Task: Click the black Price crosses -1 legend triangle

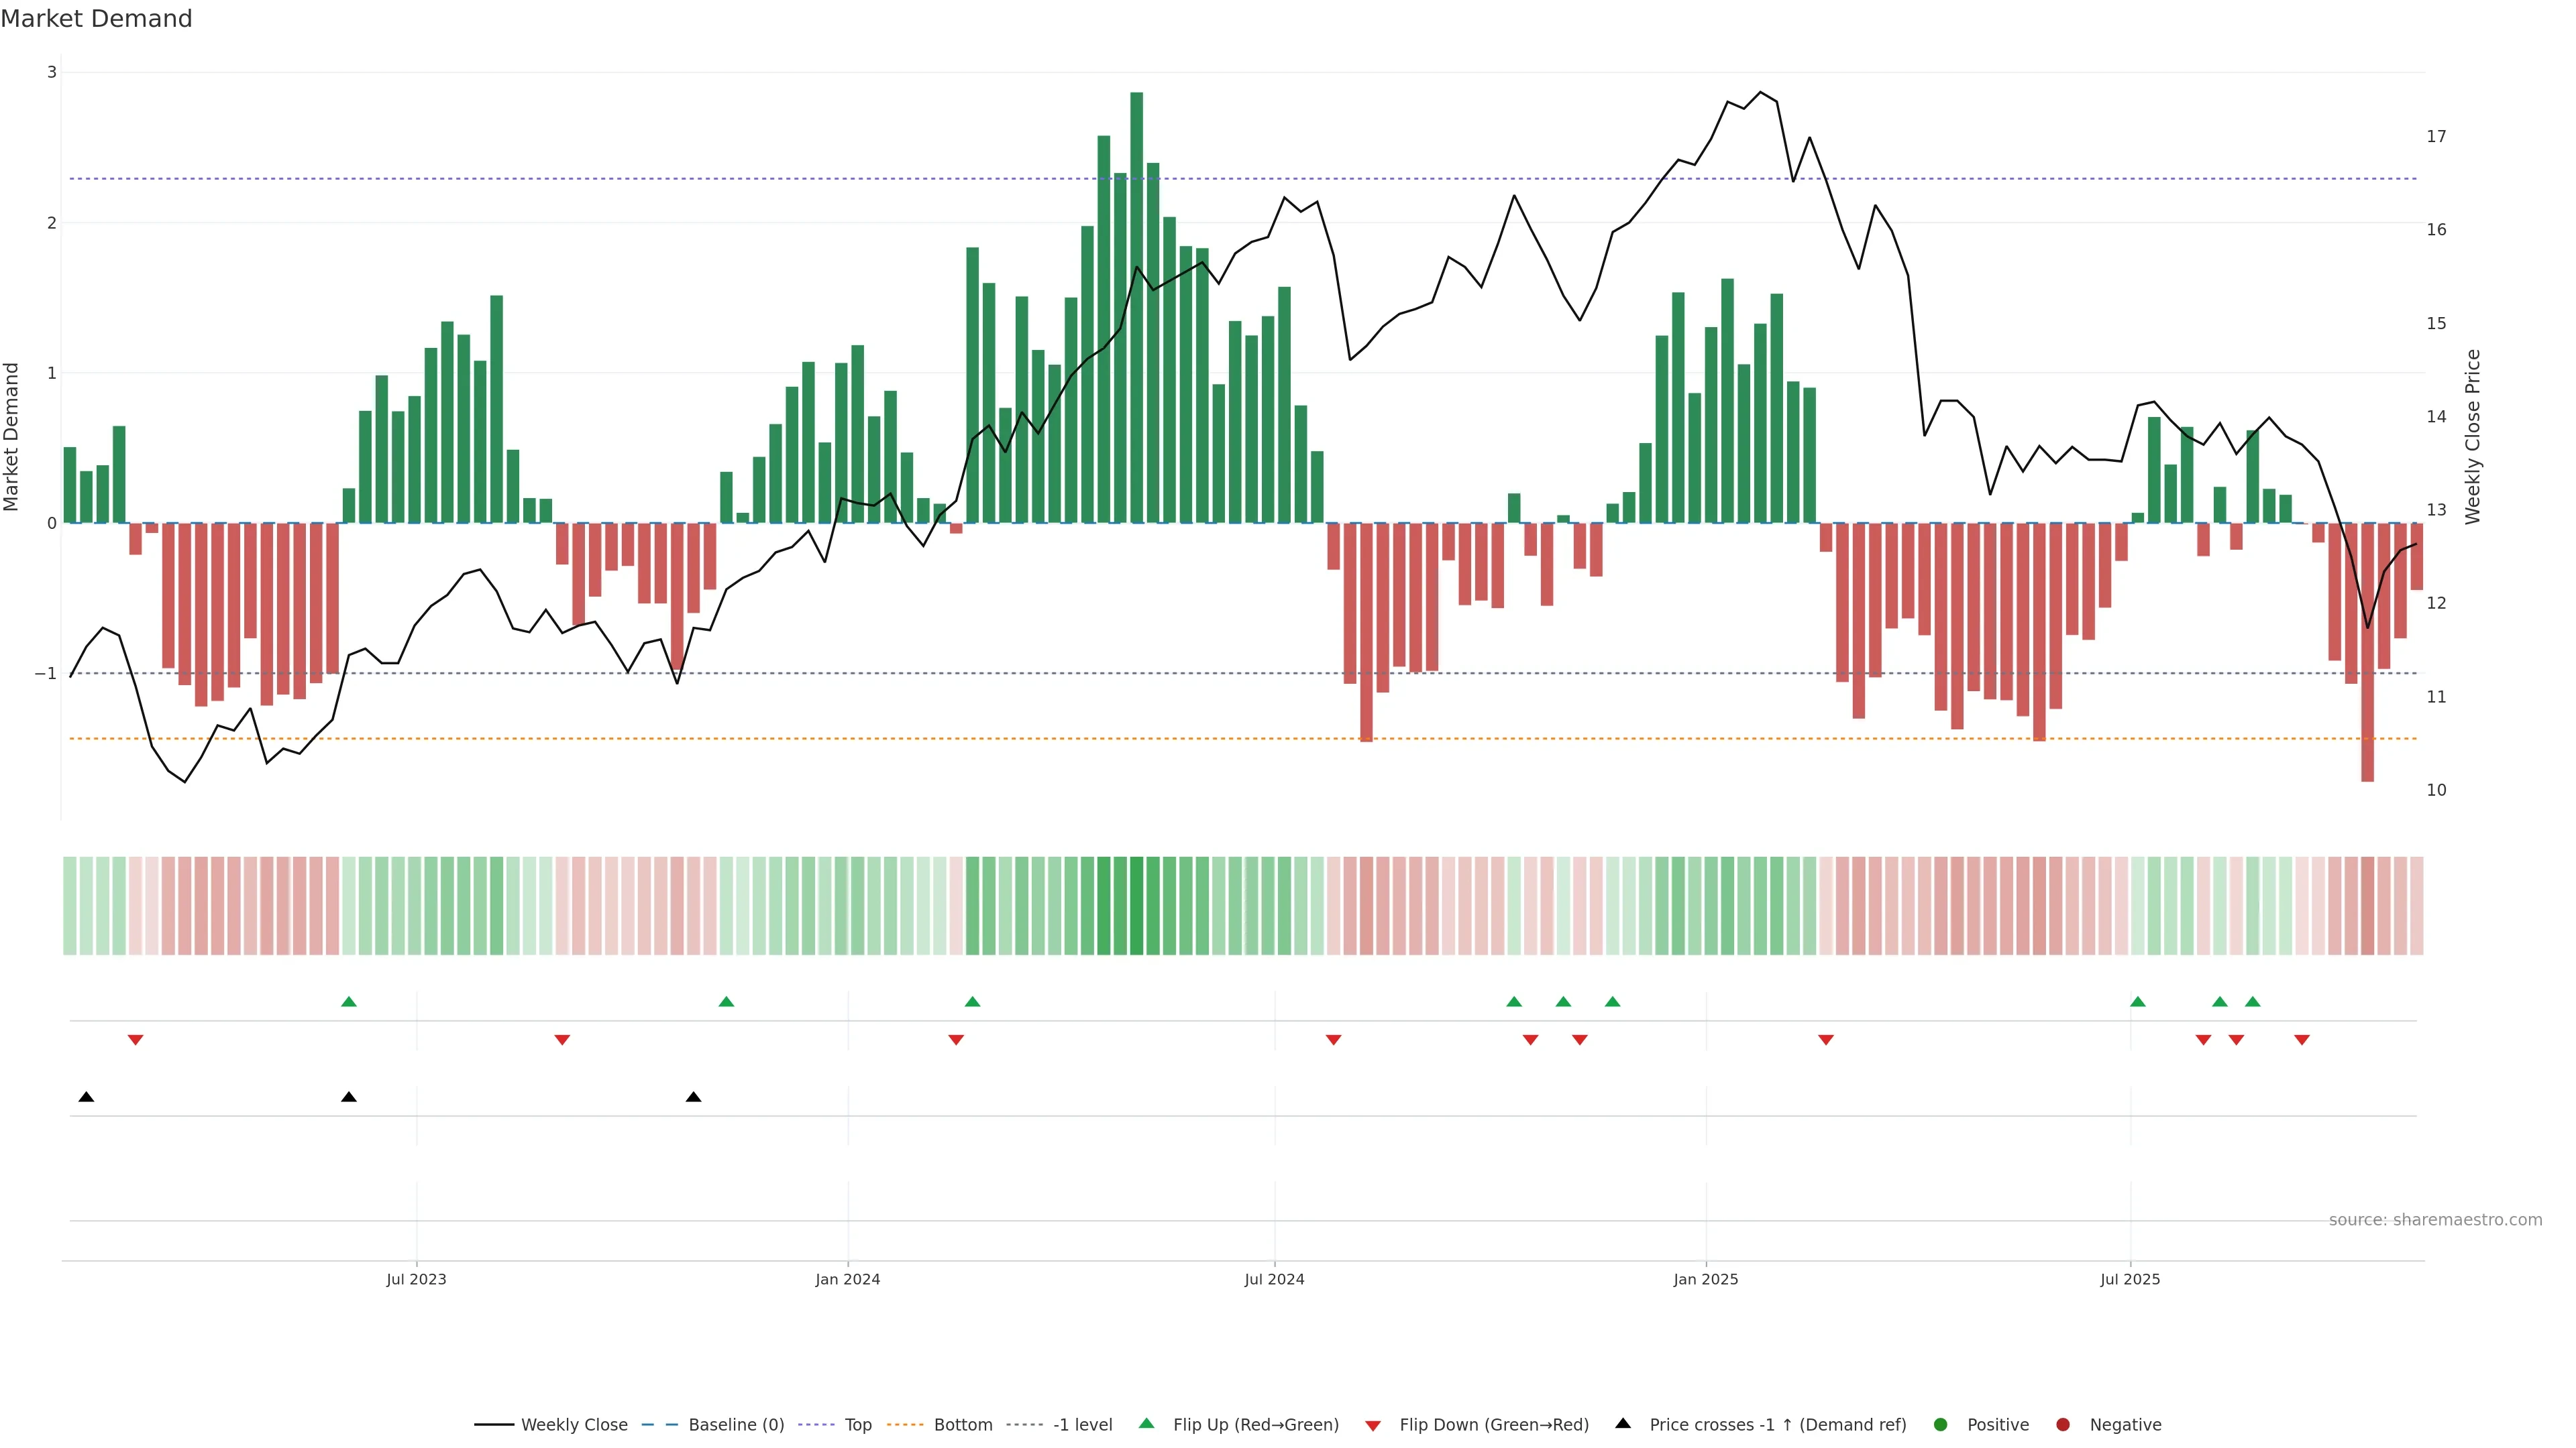Action: click(x=1623, y=1423)
